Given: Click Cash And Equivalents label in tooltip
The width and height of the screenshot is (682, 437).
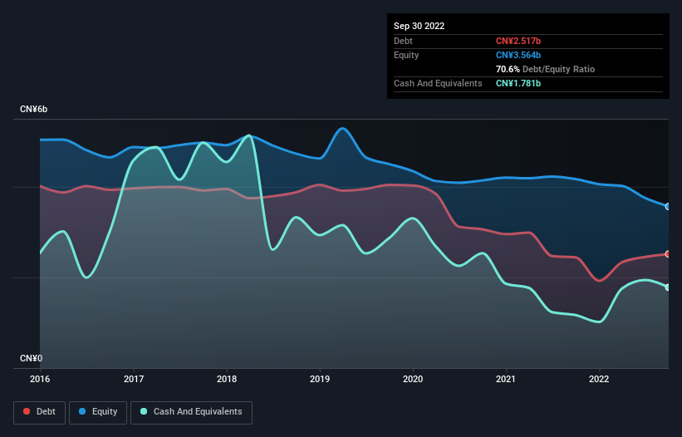Looking at the screenshot, I should tap(438, 83).
